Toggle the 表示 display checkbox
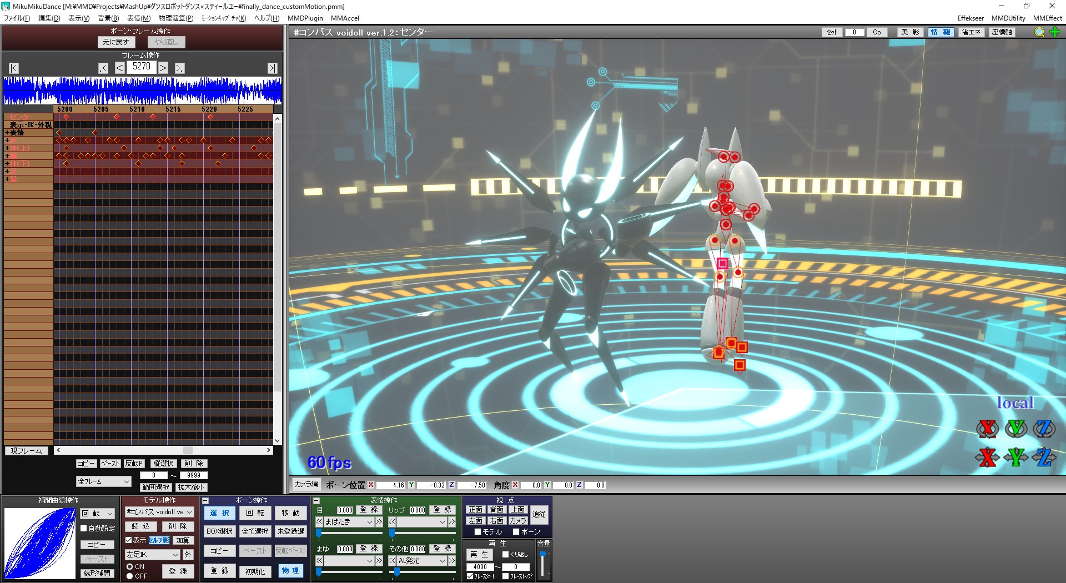 click(x=129, y=540)
